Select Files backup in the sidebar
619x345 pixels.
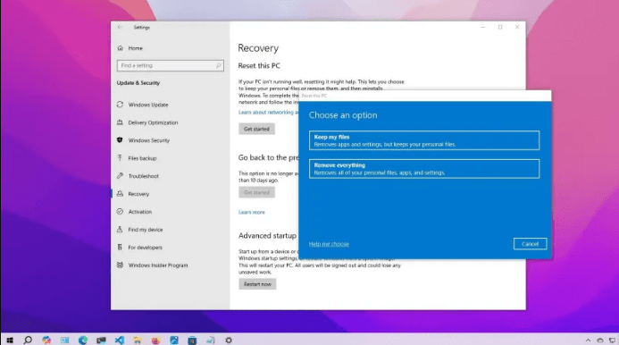click(170, 158)
